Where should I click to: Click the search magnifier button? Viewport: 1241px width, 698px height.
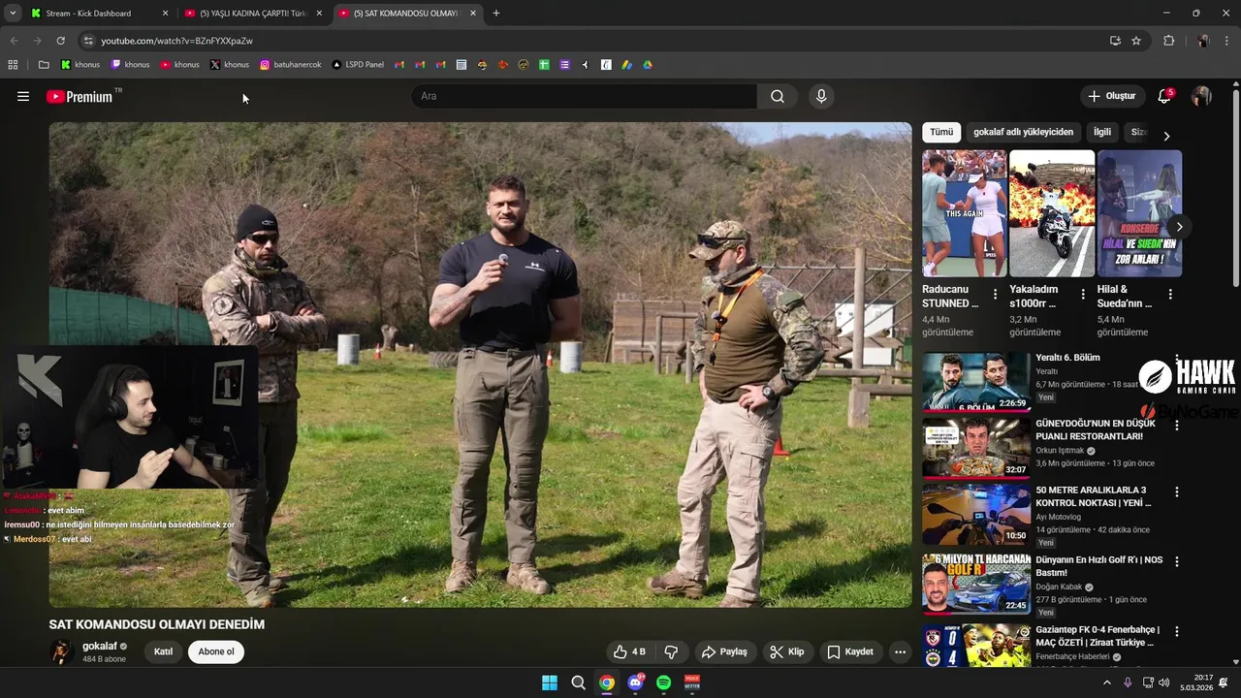[x=778, y=96]
